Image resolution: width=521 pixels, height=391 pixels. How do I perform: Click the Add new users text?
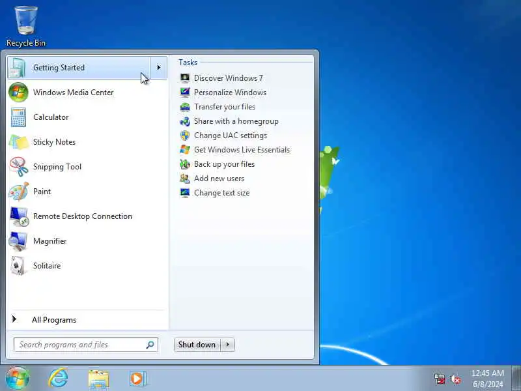[219, 178]
